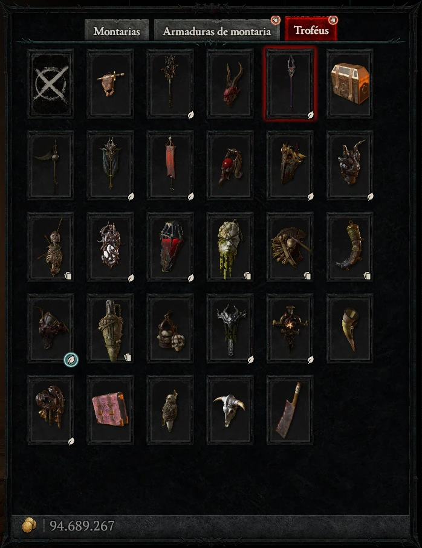Select the rope-wrapped clay urn trophy
Viewport: 422px width, 548px height.
pos(110,328)
